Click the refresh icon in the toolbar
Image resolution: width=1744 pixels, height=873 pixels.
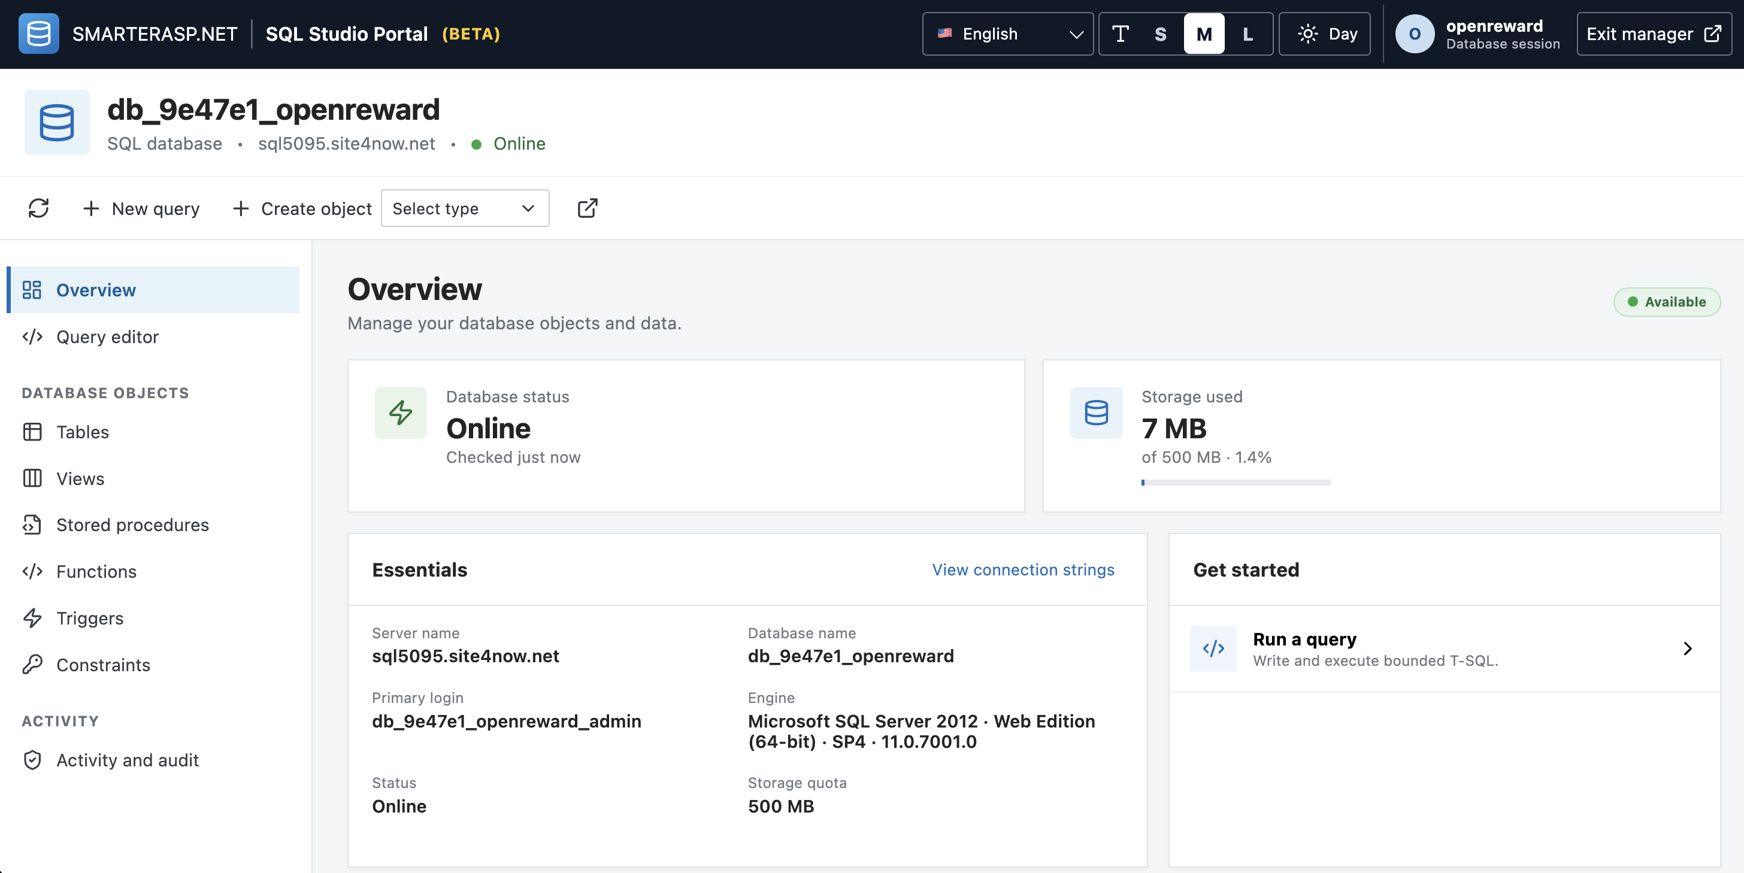pos(38,208)
